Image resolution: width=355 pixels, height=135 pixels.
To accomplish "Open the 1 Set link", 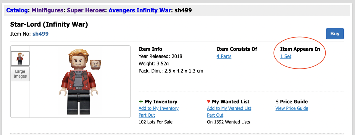I will click(286, 56).
